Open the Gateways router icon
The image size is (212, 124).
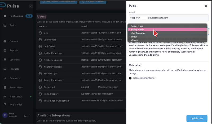point(5,78)
